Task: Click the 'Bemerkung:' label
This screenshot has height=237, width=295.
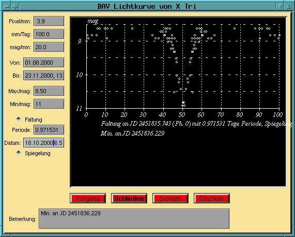Action: (23, 219)
